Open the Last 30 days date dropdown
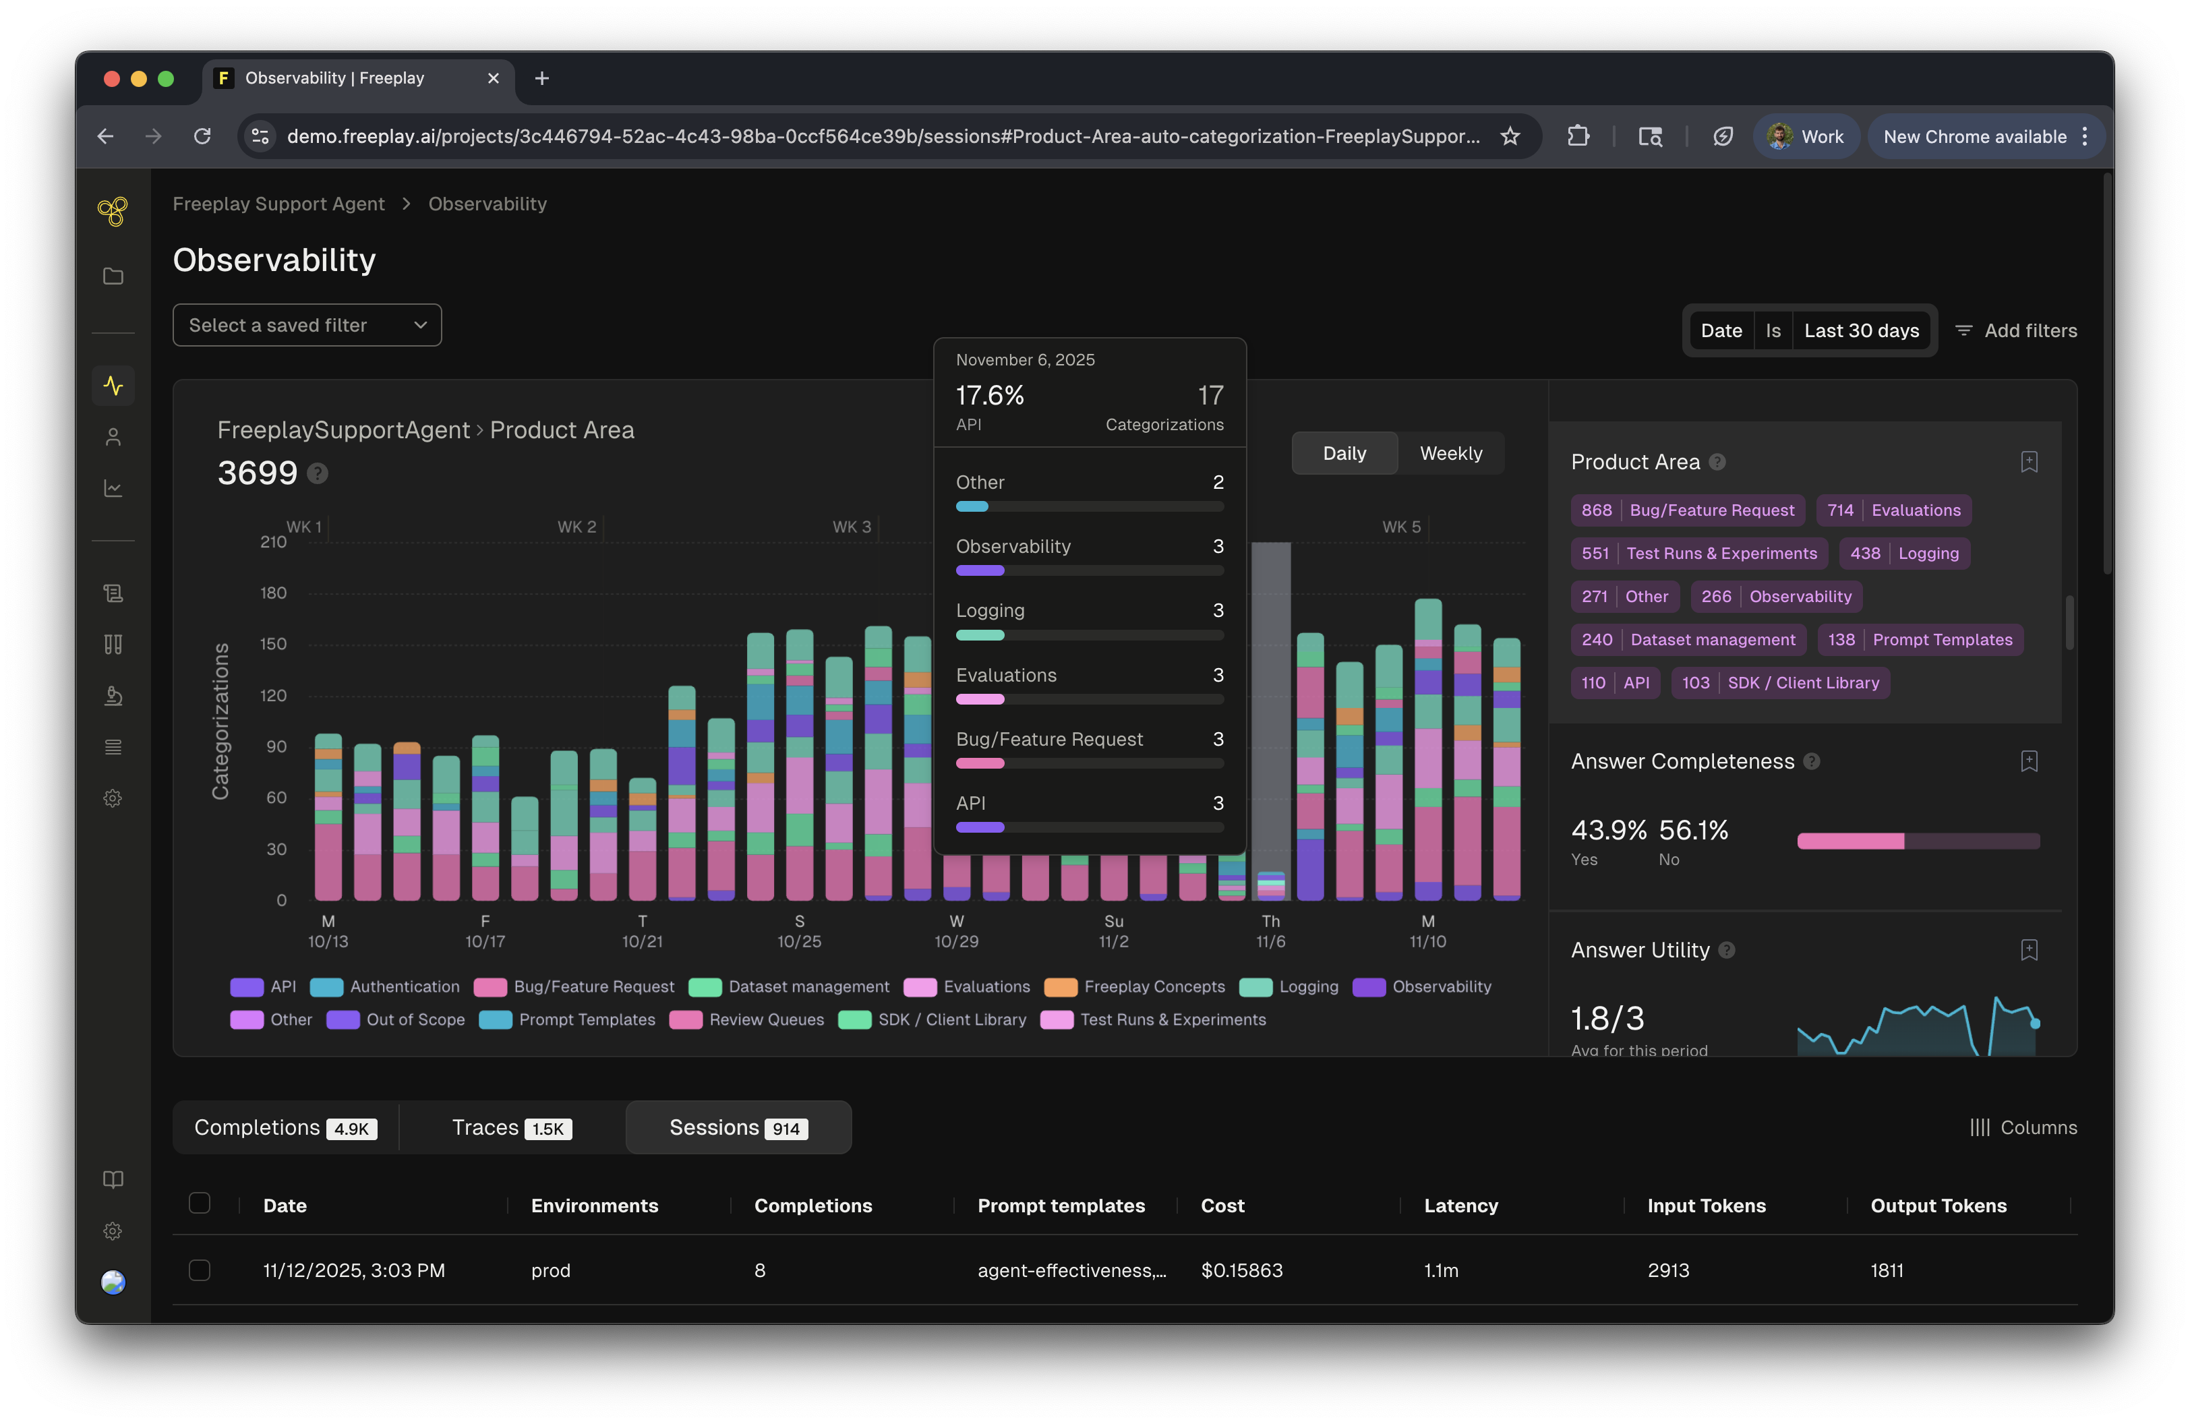 (1860, 330)
